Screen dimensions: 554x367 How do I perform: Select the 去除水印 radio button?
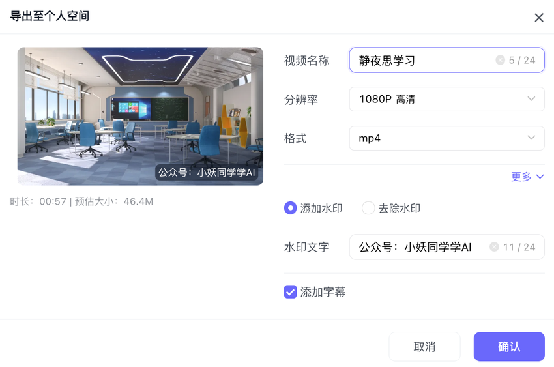click(368, 208)
